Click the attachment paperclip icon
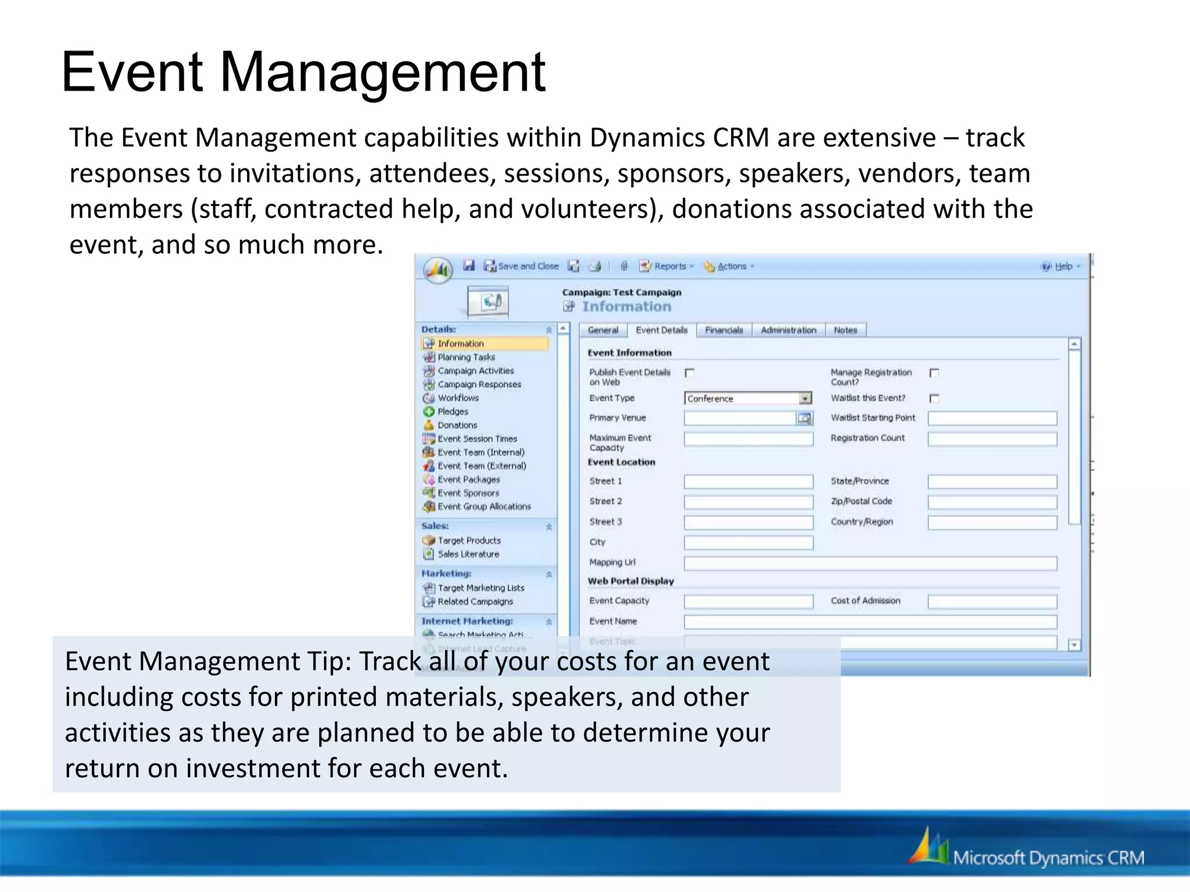The image size is (1190, 892). tap(623, 267)
